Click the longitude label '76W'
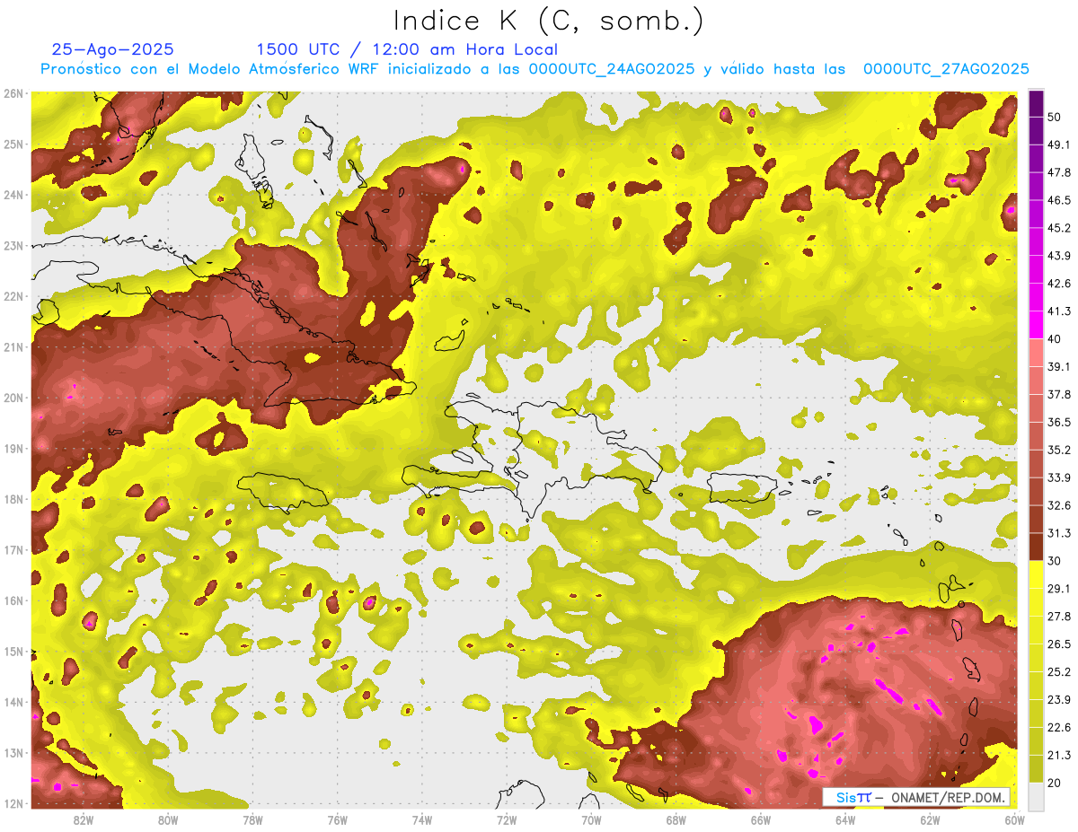Image resolution: width=1078 pixels, height=832 pixels. click(337, 819)
